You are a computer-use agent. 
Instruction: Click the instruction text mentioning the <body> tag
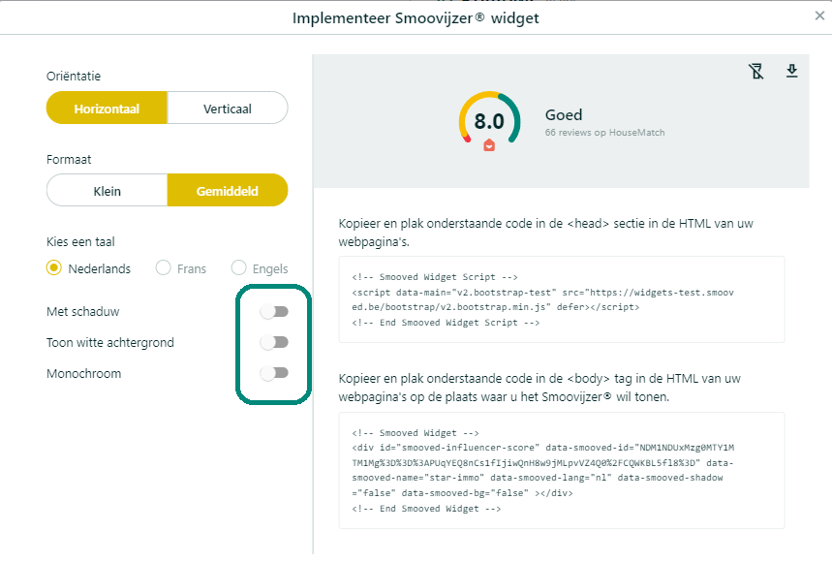pos(539,388)
